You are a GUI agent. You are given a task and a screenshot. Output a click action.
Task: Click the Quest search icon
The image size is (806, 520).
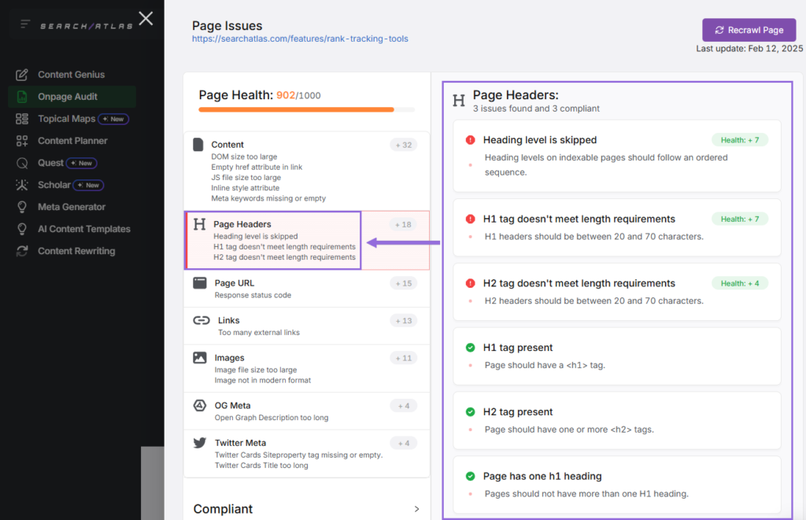pyautogui.click(x=21, y=163)
